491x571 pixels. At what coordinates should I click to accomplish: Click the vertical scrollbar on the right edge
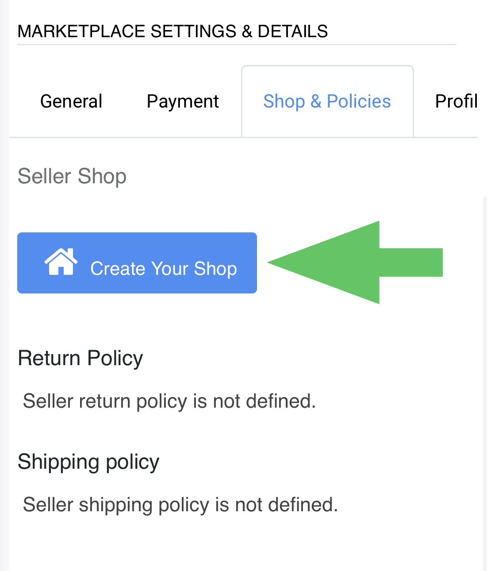485,354
